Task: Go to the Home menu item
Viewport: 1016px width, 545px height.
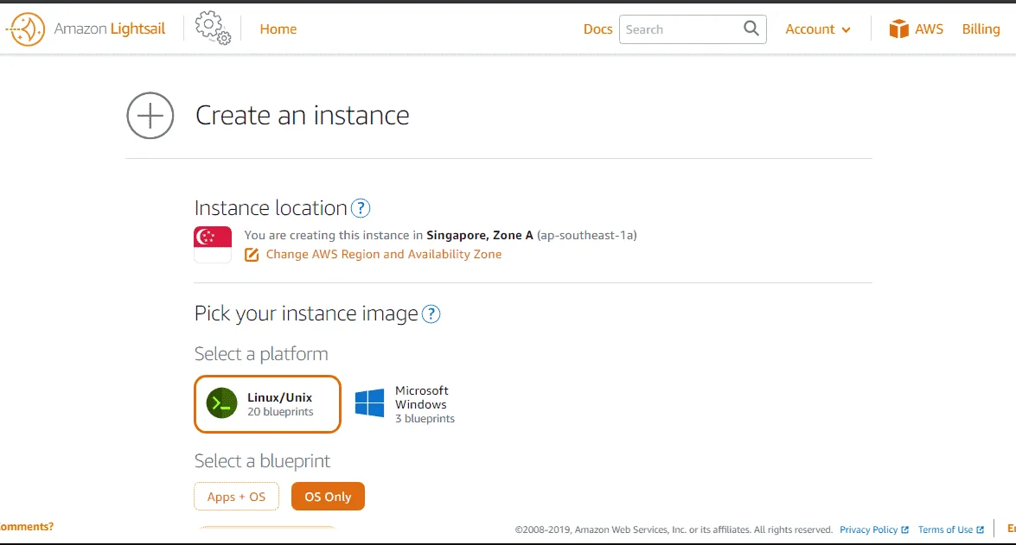Action: pos(278,29)
